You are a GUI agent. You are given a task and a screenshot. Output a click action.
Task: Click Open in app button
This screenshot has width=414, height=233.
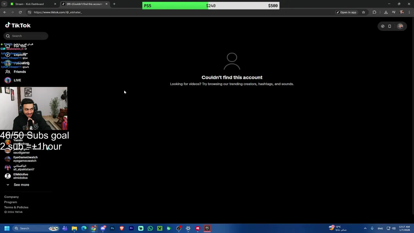click(346, 12)
